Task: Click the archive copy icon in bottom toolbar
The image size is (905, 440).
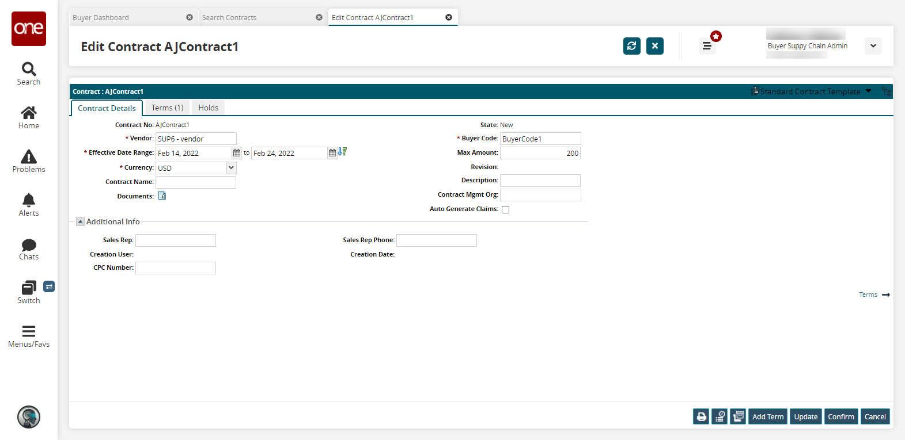Action: (x=738, y=417)
